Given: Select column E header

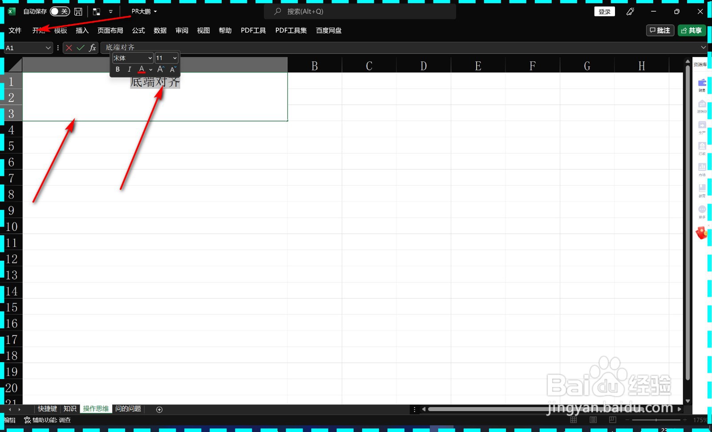Looking at the screenshot, I should (x=478, y=66).
